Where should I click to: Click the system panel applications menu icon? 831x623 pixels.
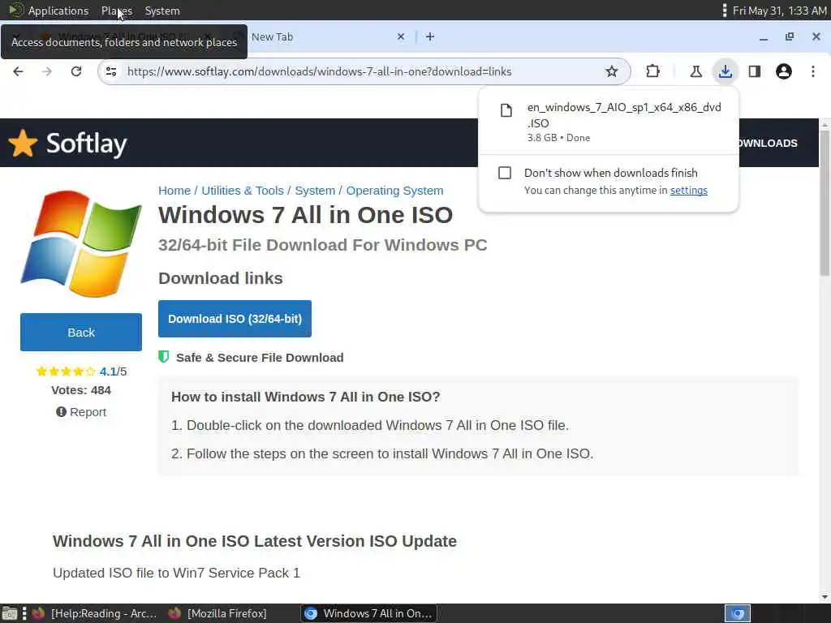pyautogui.click(x=16, y=10)
